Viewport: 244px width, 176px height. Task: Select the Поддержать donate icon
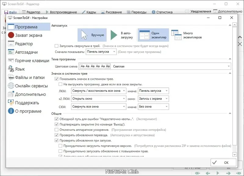coord(11,103)
